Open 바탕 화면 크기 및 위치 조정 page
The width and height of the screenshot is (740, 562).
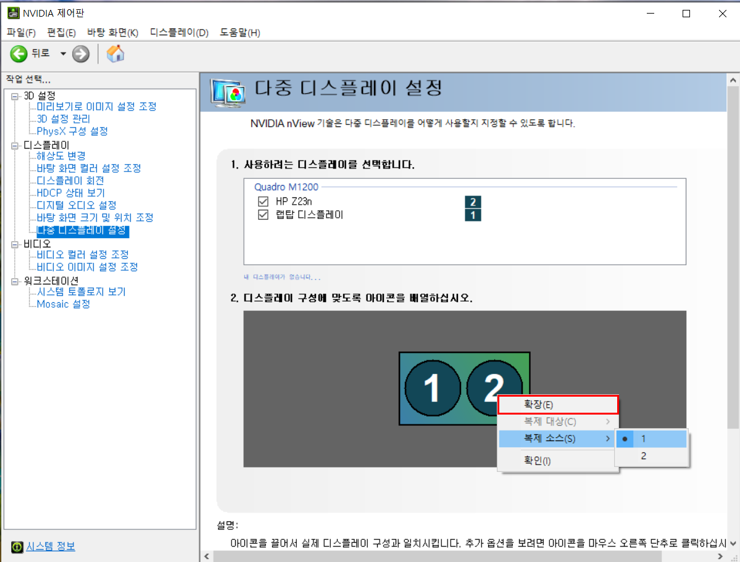95,218
